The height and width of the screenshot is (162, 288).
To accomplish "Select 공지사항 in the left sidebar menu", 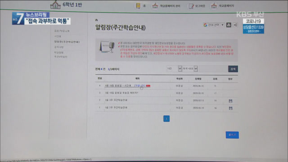I will (x=59, y=47).
